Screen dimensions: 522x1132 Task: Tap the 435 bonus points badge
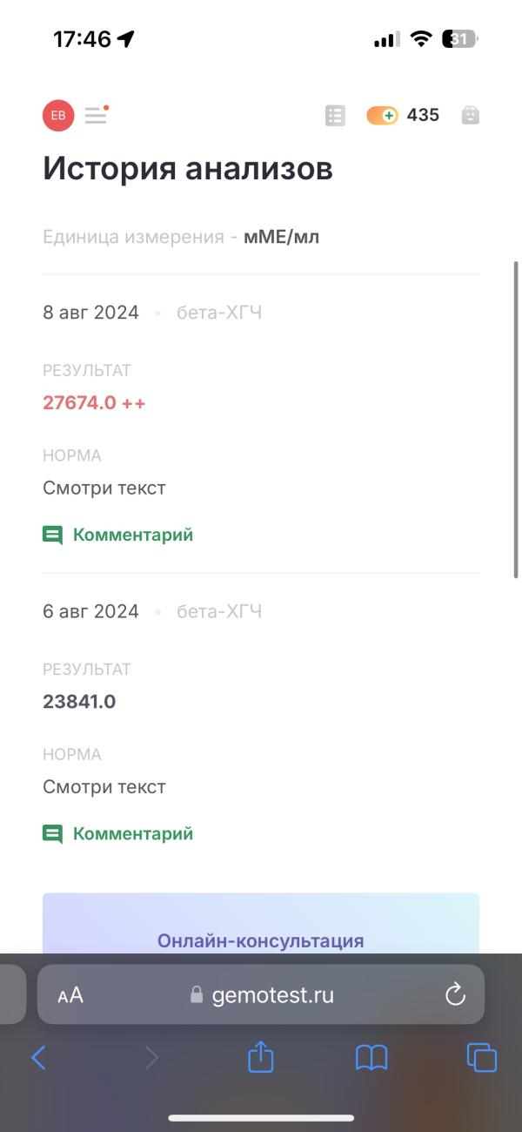coord(403,115)
